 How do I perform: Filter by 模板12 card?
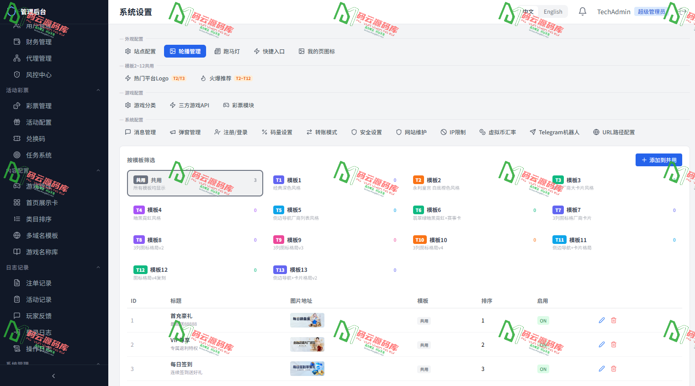click(x=195, y=273)
